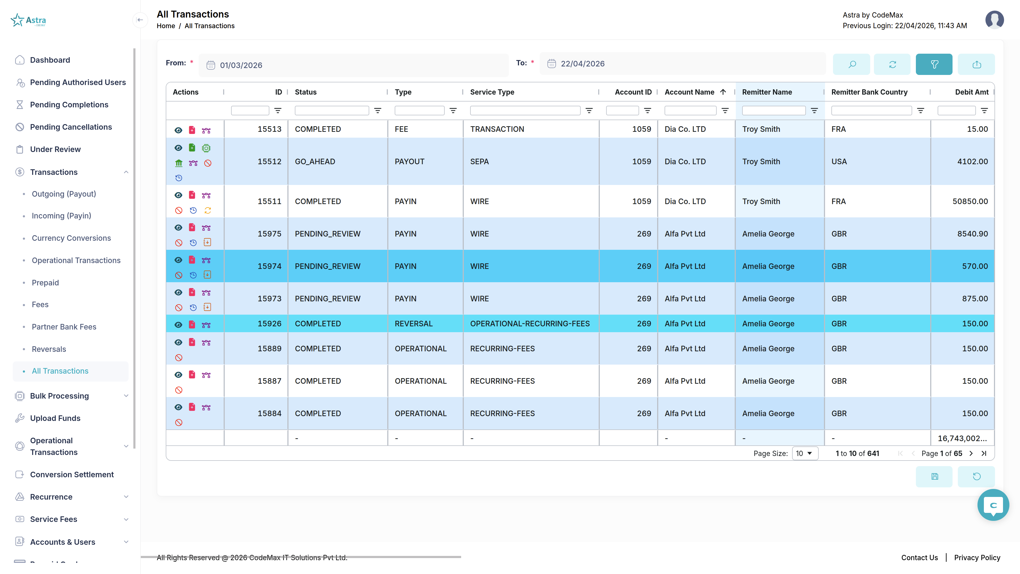Click green document icon for transaction 15512
Image resolution: width=1020 pixels, height=574 pixels.
192,148
